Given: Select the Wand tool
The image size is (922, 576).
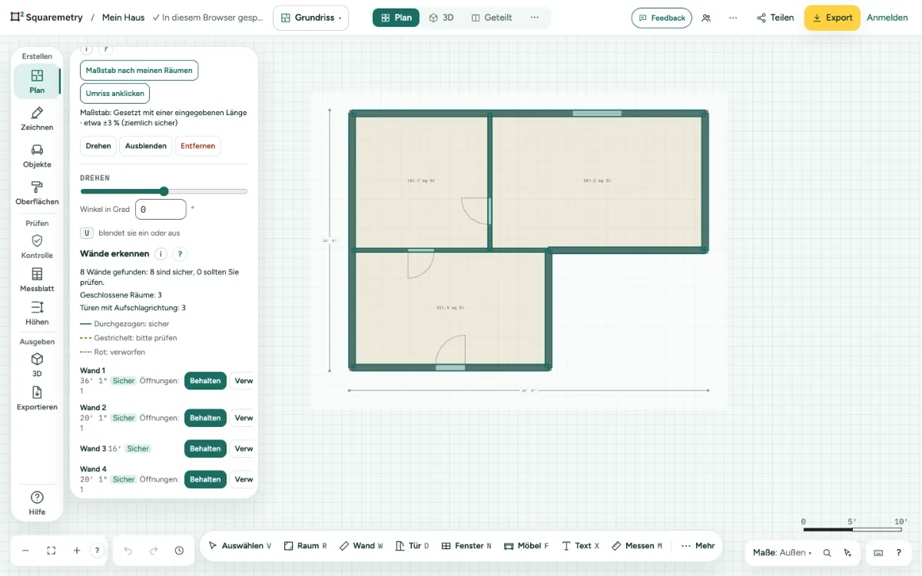Looking at the screenshot, I should click(x=361, y=546).
